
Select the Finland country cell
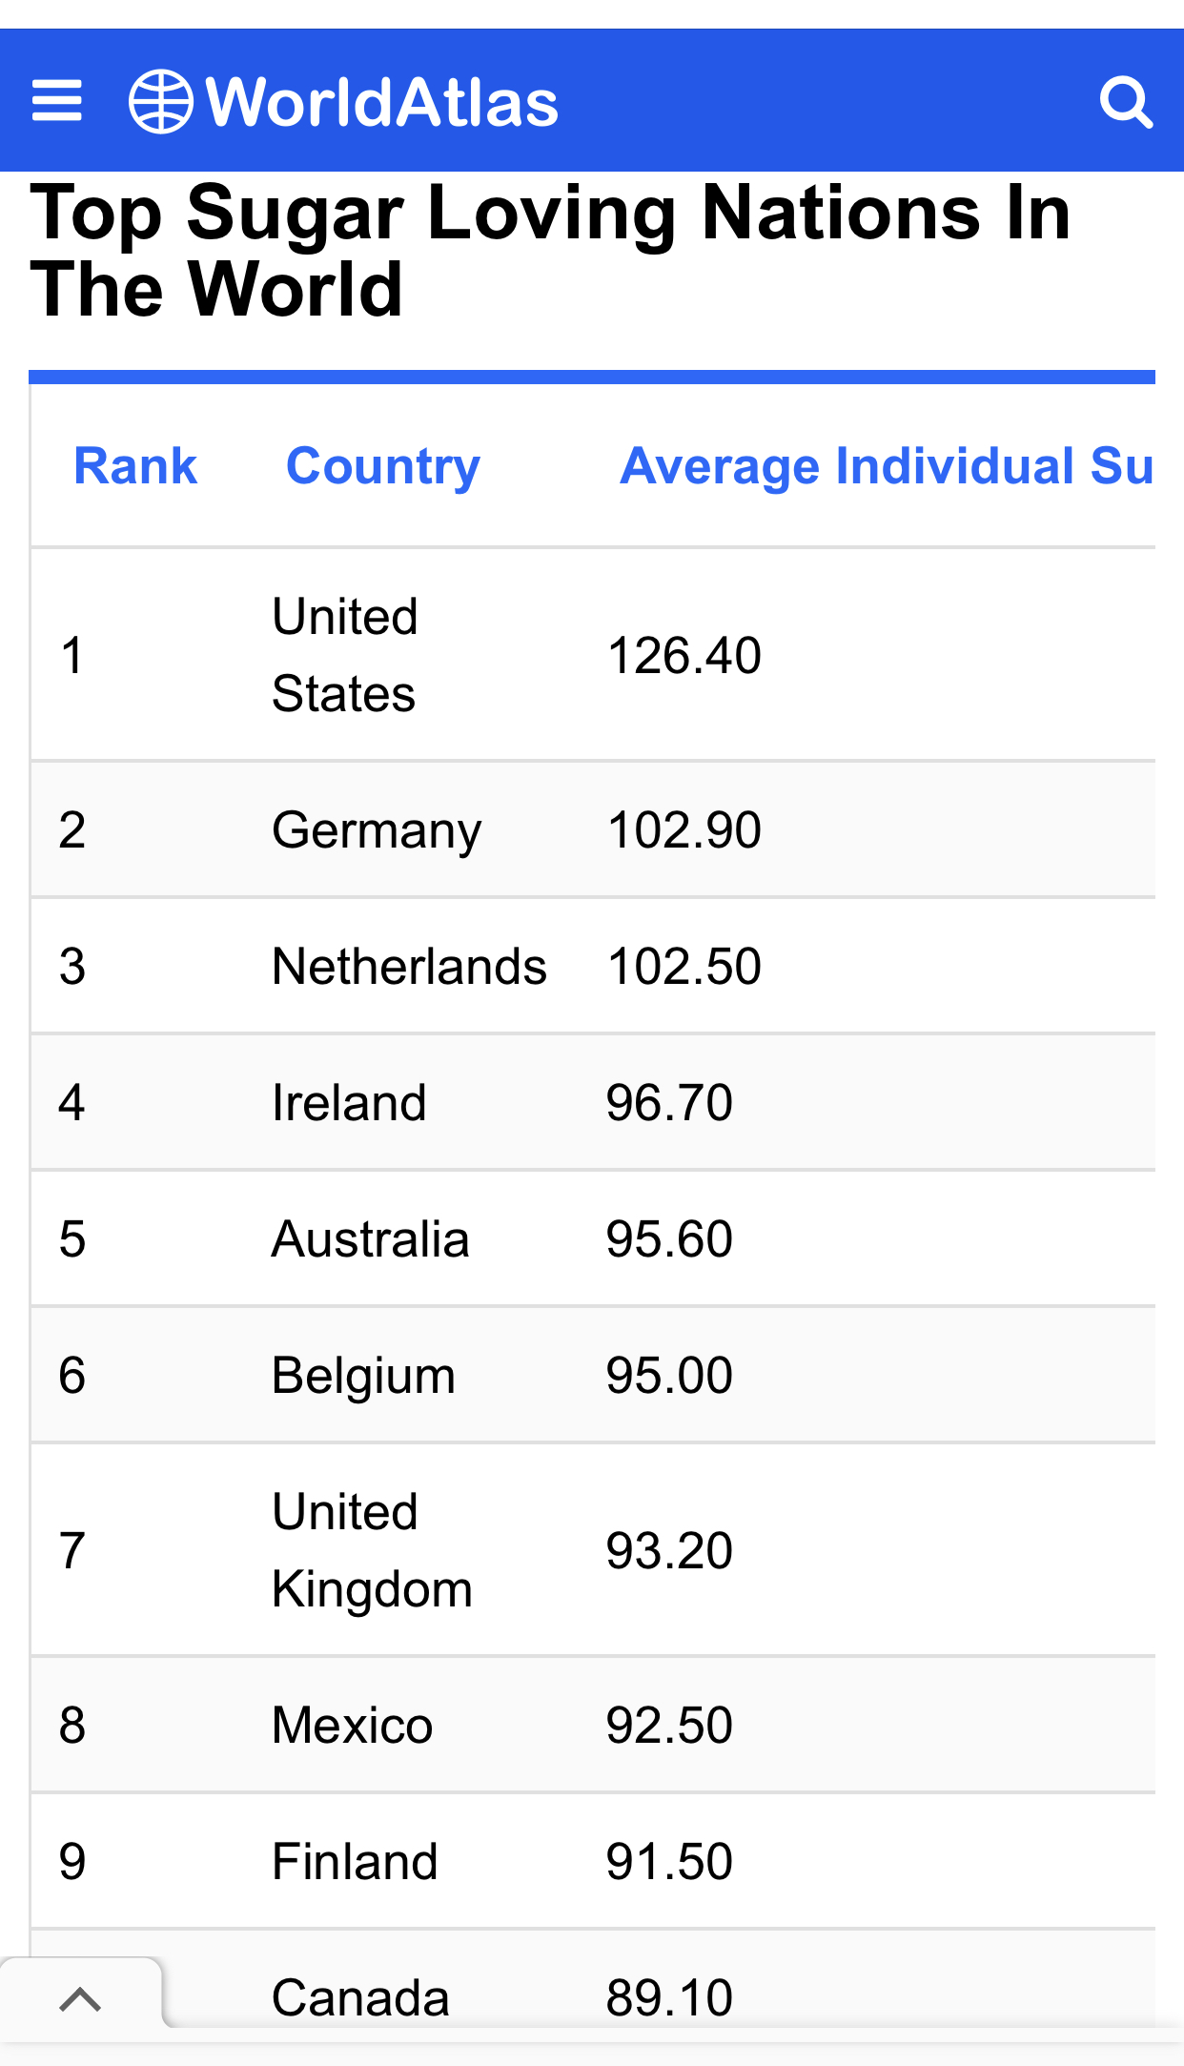tap(355, 1862)
